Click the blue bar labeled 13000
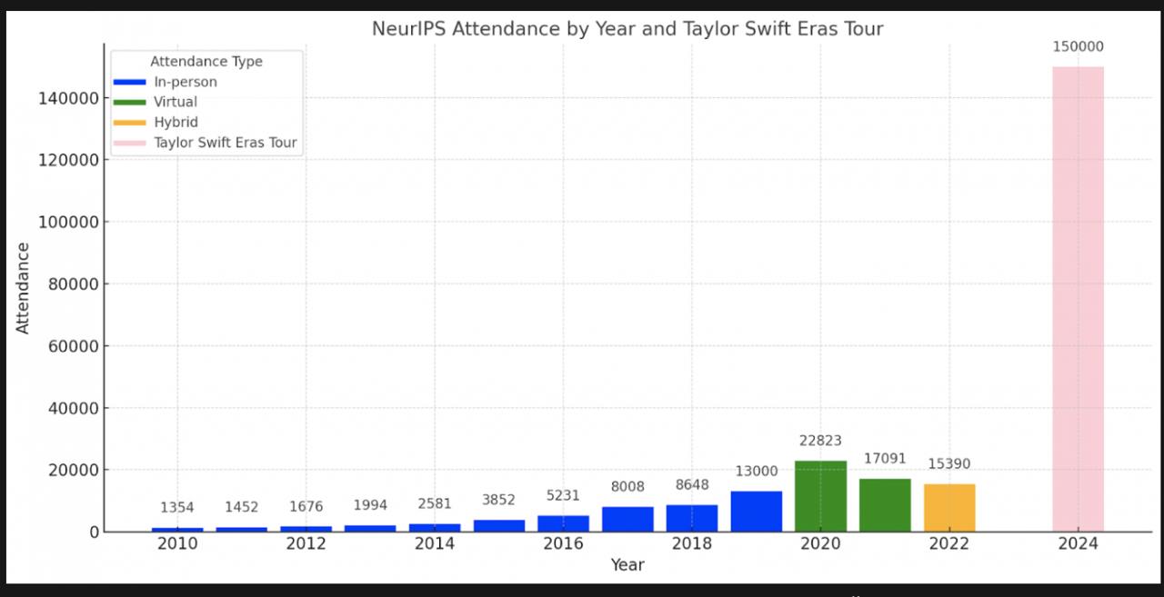 coord(757,512)
